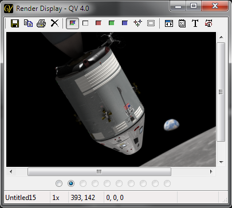
Task: Click the horizontal scrollbar left arrow
Action: (x=11, y=171)
